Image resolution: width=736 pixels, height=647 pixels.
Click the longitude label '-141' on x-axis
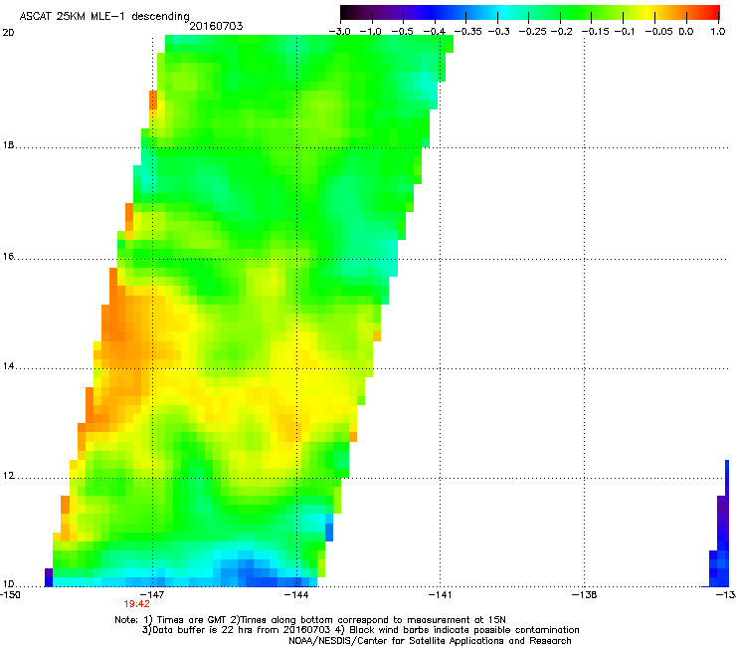click(x=440, y=595)
